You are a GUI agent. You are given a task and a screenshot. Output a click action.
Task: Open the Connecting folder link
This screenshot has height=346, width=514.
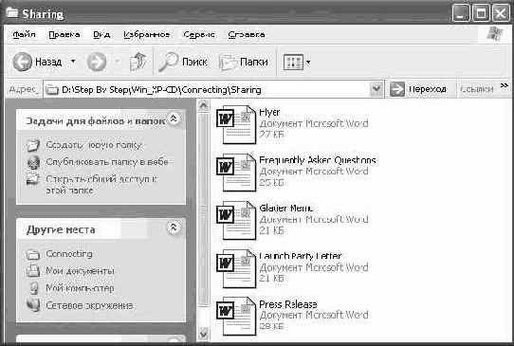(69, 254)
